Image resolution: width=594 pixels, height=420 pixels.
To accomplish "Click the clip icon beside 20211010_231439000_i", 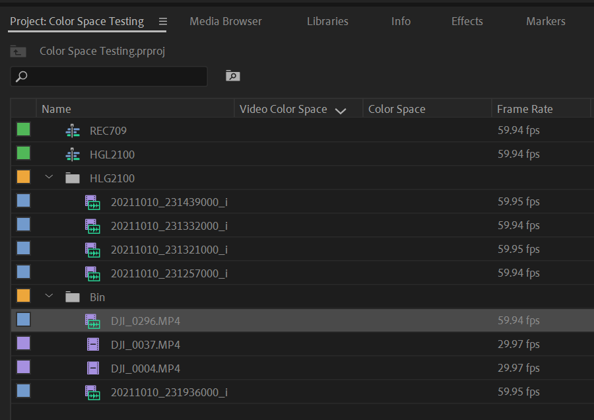I will coord(92,201).
